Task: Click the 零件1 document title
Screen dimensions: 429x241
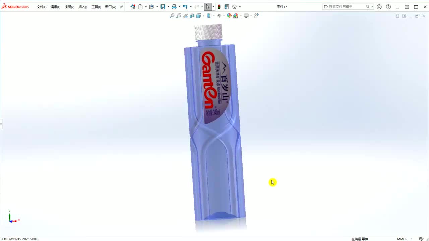Action: pos(282,7)
